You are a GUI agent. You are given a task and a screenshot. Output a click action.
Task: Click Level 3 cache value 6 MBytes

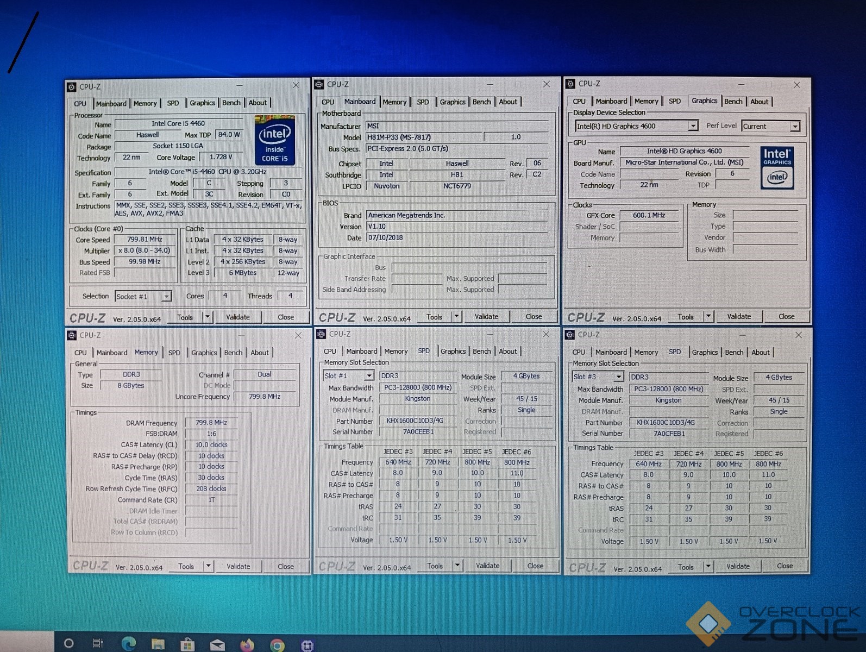tap(242, 273)
